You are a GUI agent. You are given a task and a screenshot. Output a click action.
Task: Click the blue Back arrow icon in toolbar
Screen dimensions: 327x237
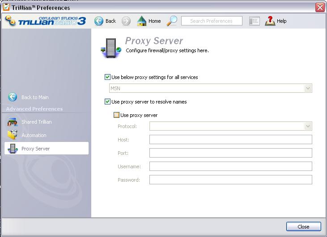click(x=99, y=21)
